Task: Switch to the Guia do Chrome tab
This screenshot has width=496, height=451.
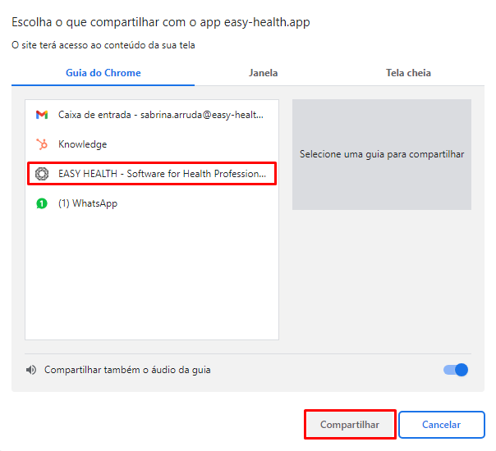Action: click(103, 73)
